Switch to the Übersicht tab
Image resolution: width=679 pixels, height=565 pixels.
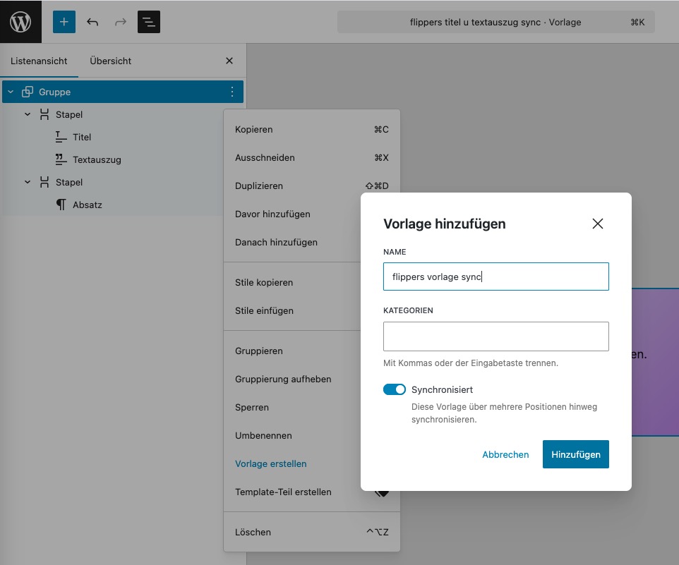click(x=111, y=61)
